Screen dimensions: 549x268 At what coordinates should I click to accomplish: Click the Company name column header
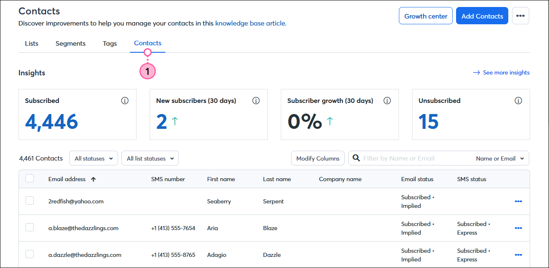[340, 179]
